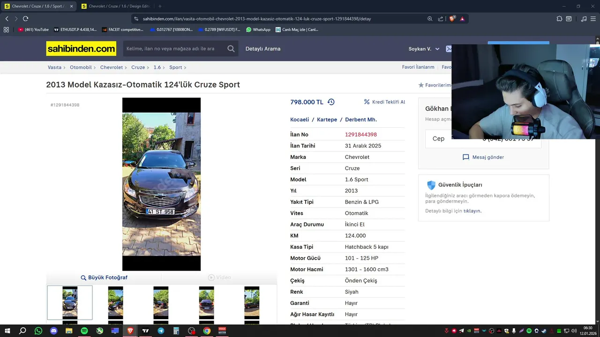The height and width of the screenshot is (337, 600).
Task: Click the zoom magnifier icon in address bar
Action: click(x=430, y=19)
